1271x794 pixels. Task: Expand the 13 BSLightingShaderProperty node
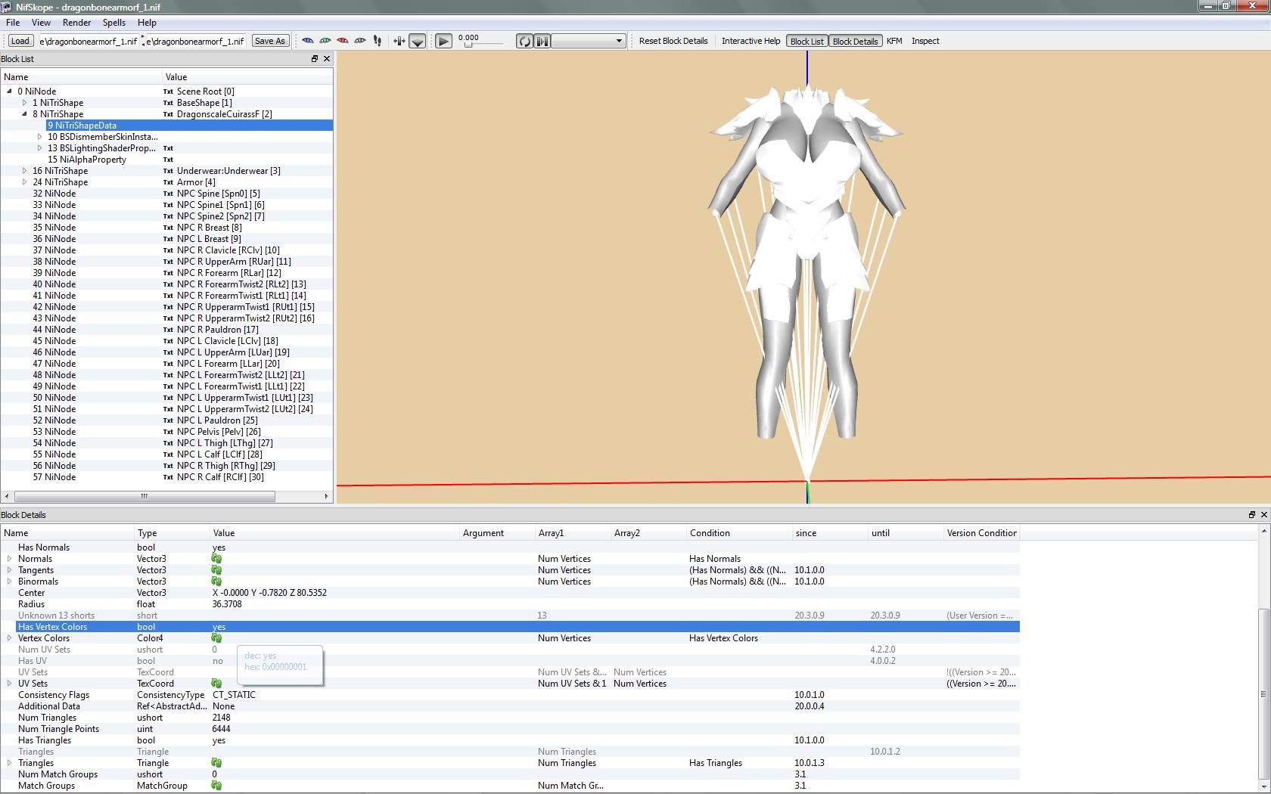pyautogui.click(x=39, y=148)
